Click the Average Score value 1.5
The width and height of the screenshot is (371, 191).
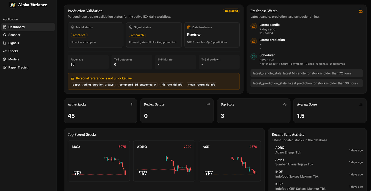301,116
